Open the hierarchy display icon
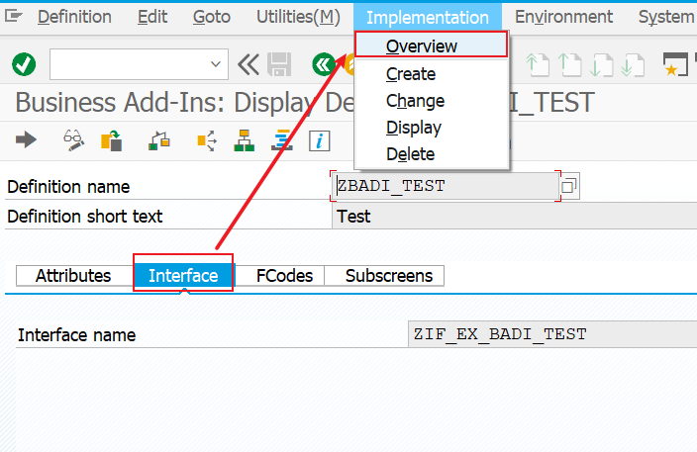 point(244,140)
